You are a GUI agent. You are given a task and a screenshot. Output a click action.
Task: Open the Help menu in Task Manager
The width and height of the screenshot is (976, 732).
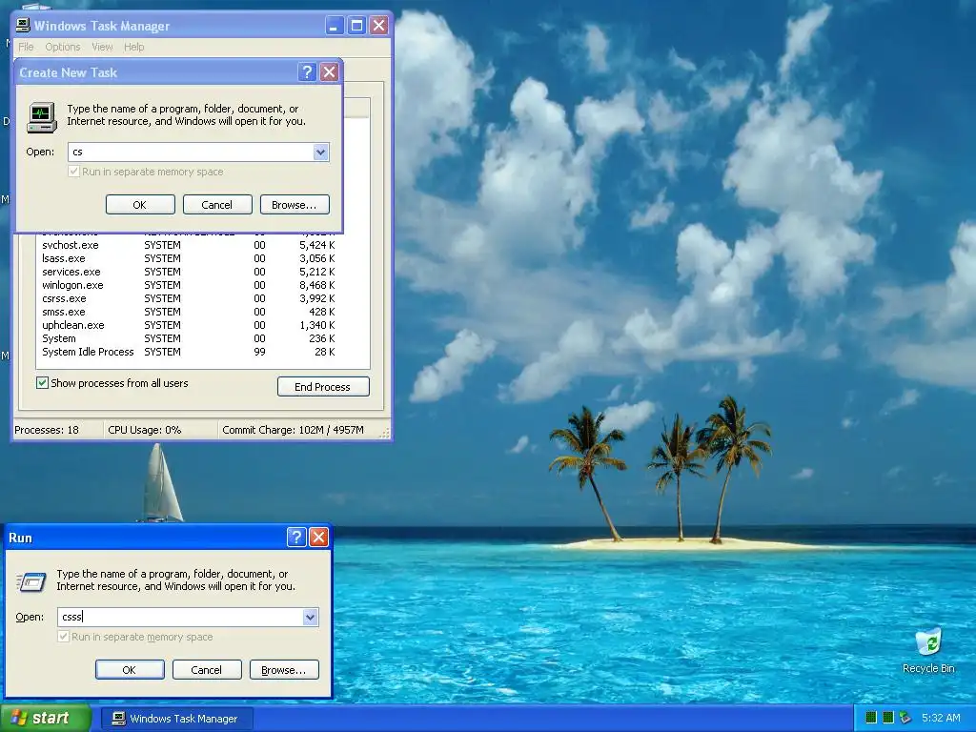(133, 47)
